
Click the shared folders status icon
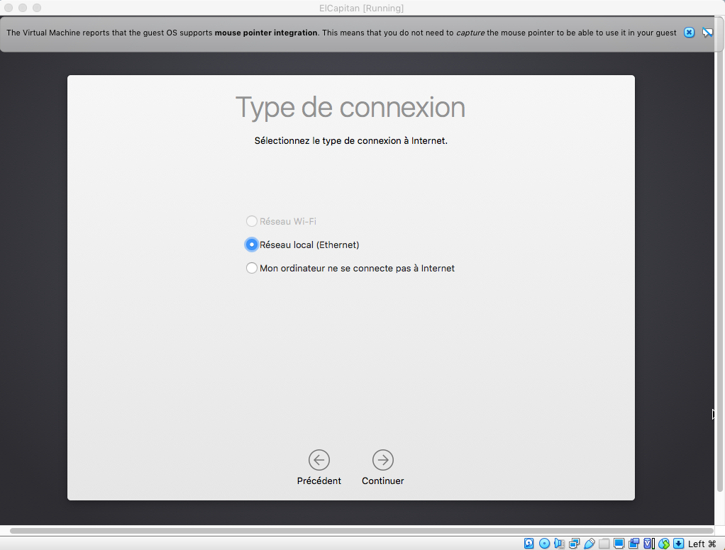pos(604,544)
